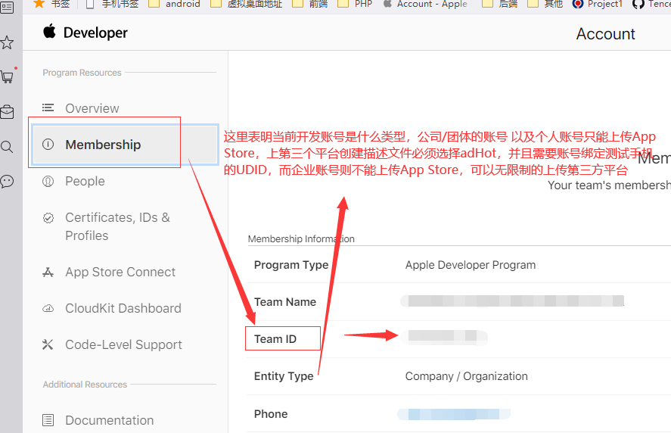Open Code-Level Support
The image size is (671, 433).
[x=123, y=344]
